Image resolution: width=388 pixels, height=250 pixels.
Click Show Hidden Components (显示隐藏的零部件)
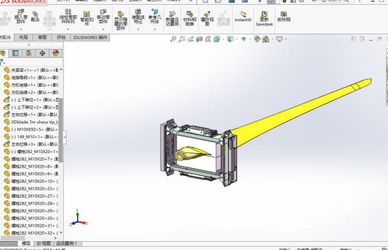coord(121,21)
